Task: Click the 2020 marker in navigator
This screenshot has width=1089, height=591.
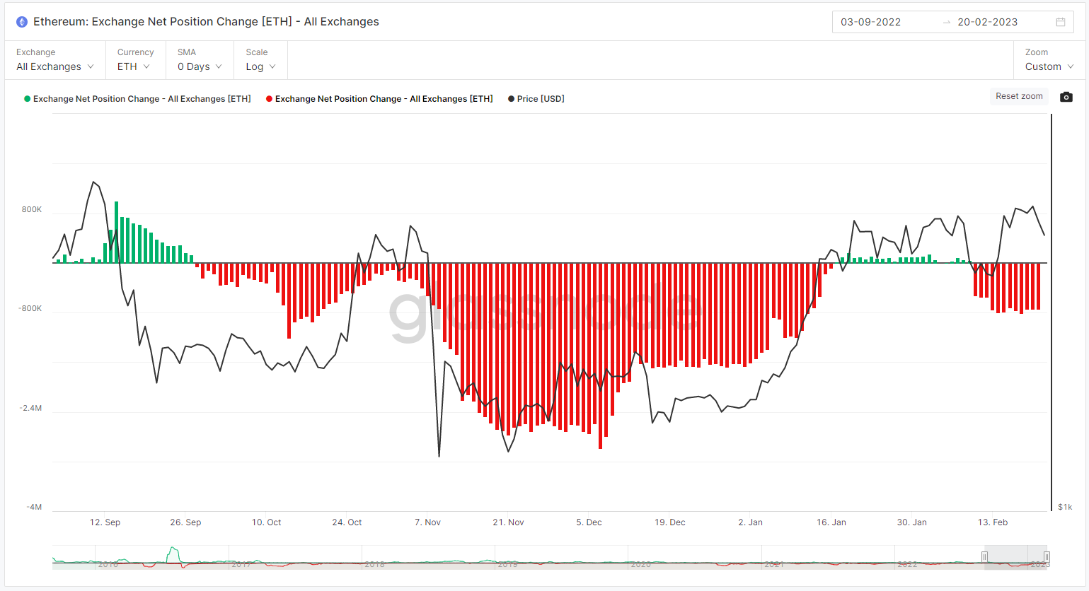Action: 640,564
